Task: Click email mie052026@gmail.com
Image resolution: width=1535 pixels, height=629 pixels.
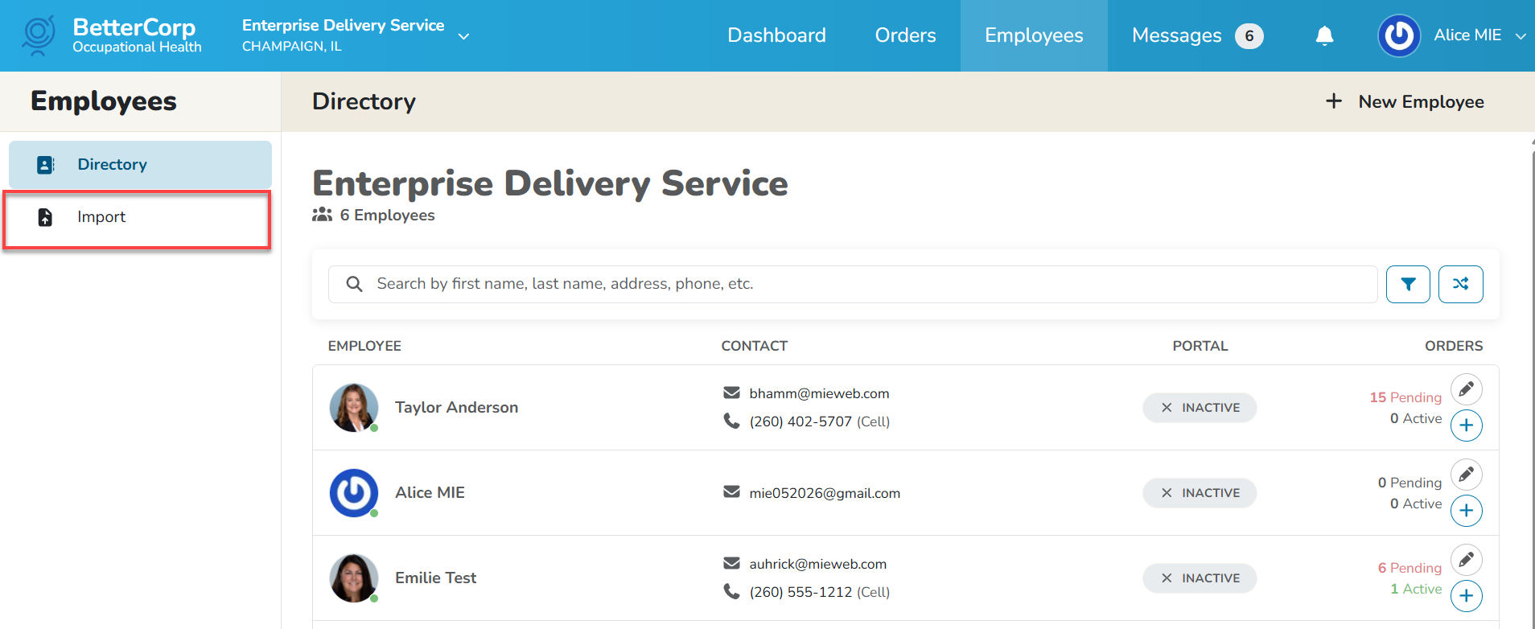Action: pyautogui.click(x=825, y=493)
